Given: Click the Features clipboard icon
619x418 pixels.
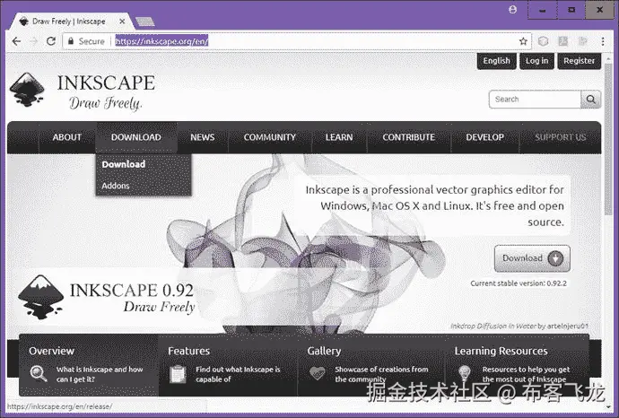Looking at the screenshot, I should (x=178, y=374).
